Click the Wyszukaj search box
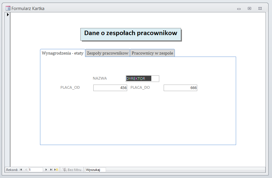The width and height of the screenshot is (272, 178). point(95,170)
